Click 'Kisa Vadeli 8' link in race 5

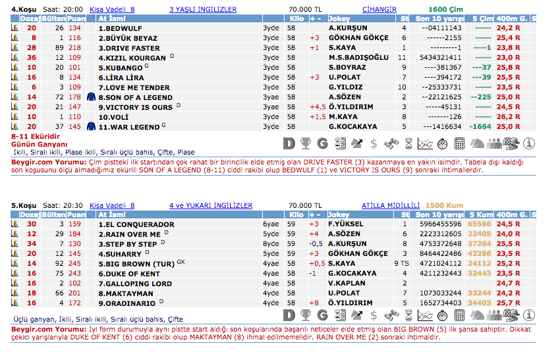click(x=112, y=205)
